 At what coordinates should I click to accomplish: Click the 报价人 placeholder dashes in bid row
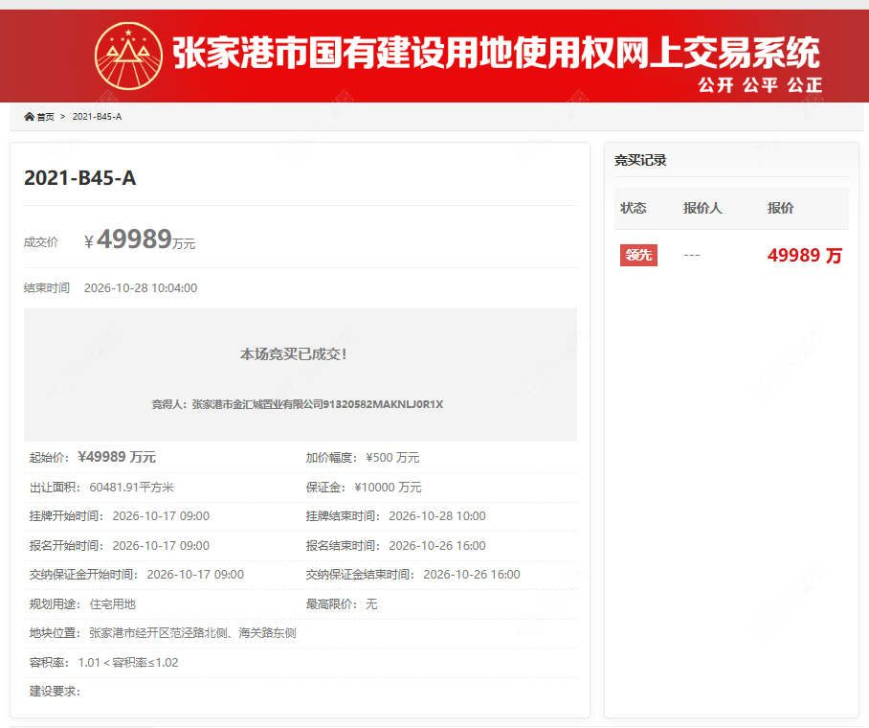[692, 255]
